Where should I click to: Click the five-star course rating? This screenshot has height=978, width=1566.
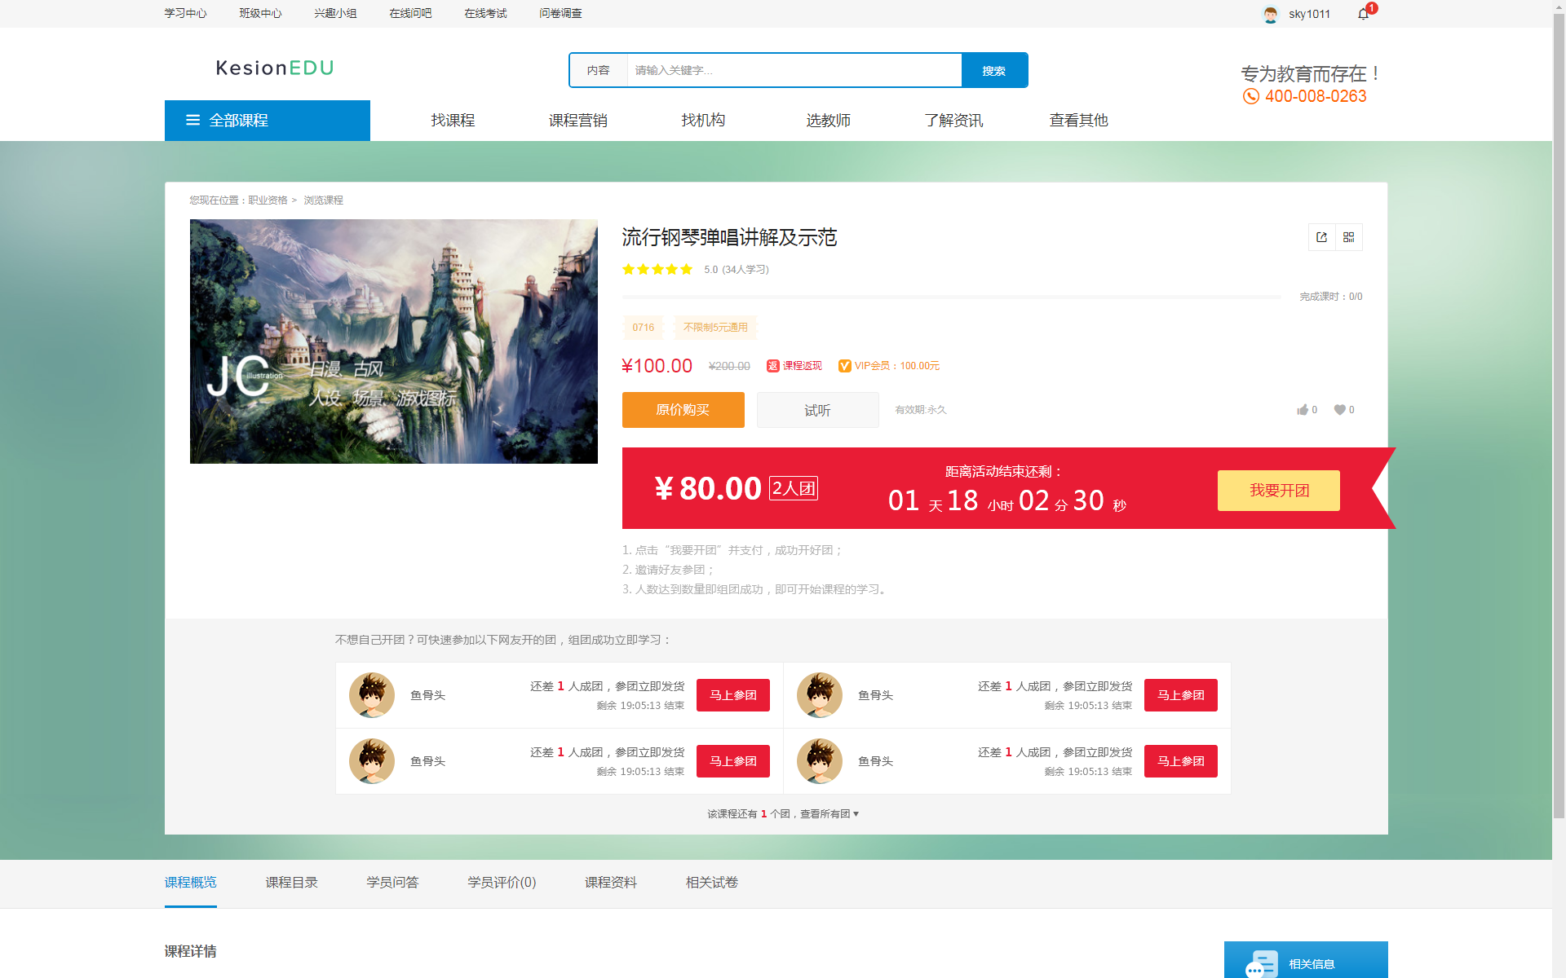pyautogui.click(x=657, y=269)
